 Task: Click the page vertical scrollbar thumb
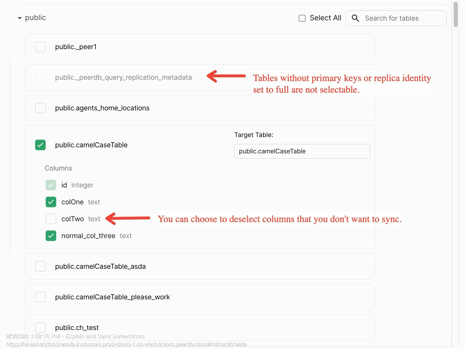[456, 15]
